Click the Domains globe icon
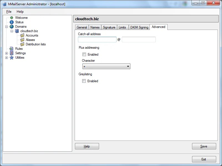Viewport: 222px width, 166px height. pos(12,27)
